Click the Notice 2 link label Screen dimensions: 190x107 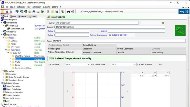pyautogui.click(x=104, y=31)
